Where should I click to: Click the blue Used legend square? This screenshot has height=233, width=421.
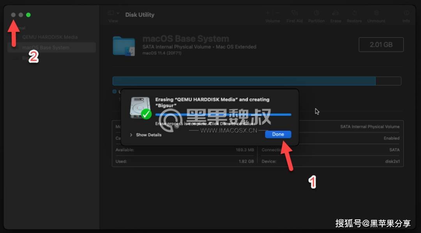(x=114, y=91)
